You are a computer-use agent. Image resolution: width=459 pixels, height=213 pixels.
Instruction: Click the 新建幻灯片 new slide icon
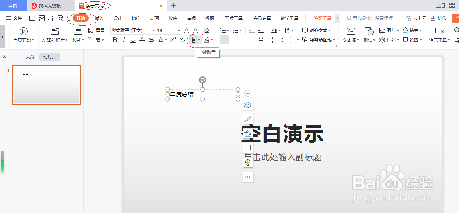pyautogui.click(x=55, y=31)
